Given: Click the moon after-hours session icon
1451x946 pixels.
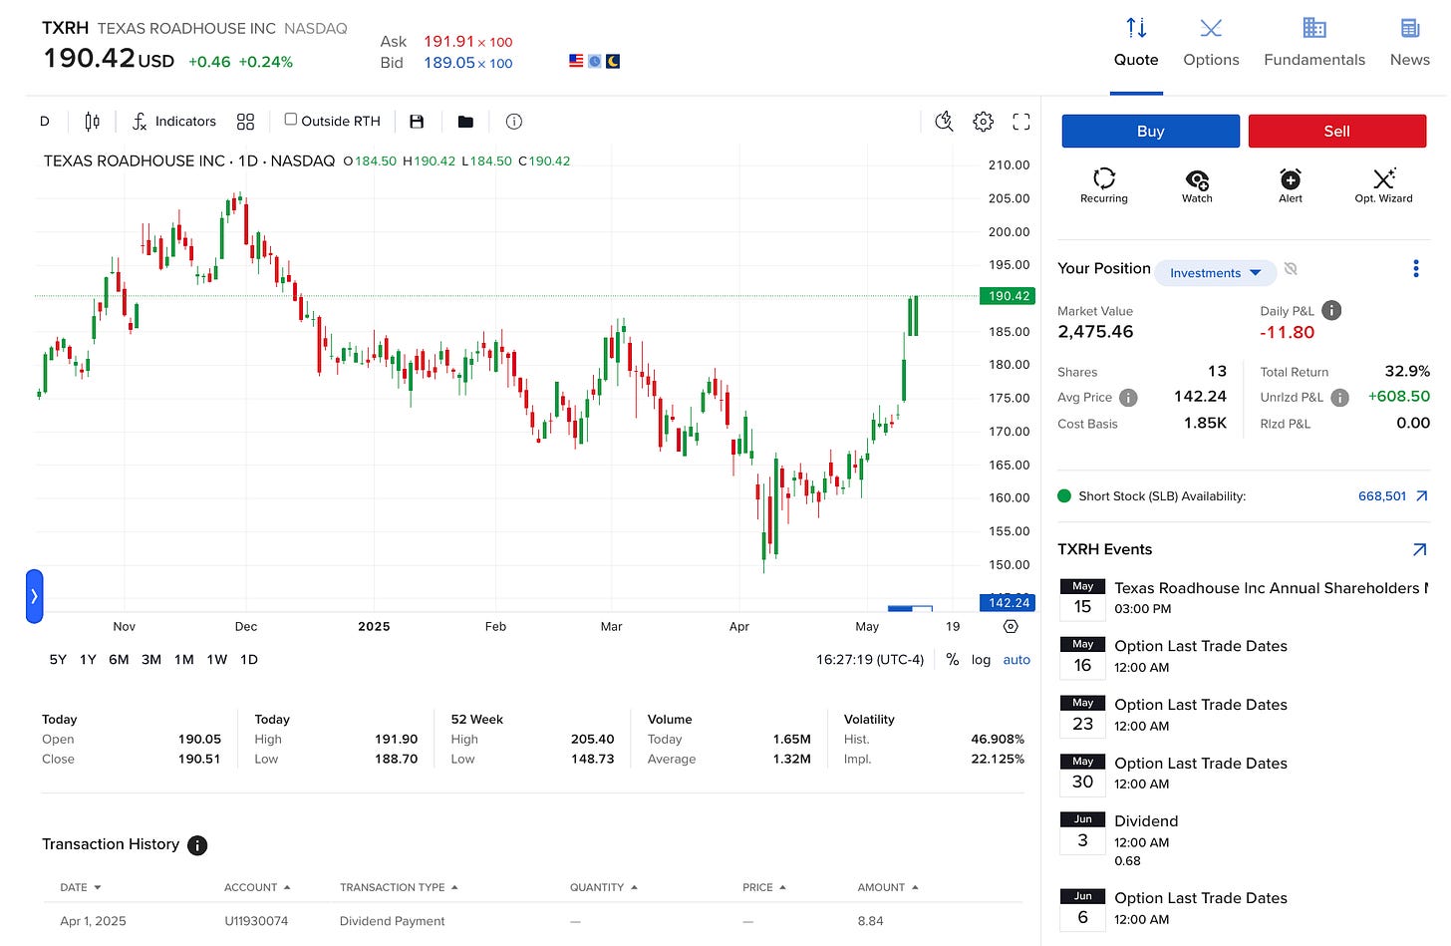Looking at the screenshot, I should coord(613,61).
